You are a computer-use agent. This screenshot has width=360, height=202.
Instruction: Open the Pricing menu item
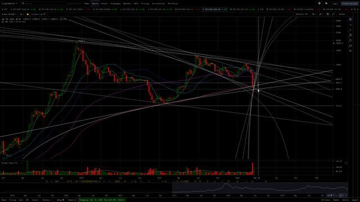tap(145, 4)
